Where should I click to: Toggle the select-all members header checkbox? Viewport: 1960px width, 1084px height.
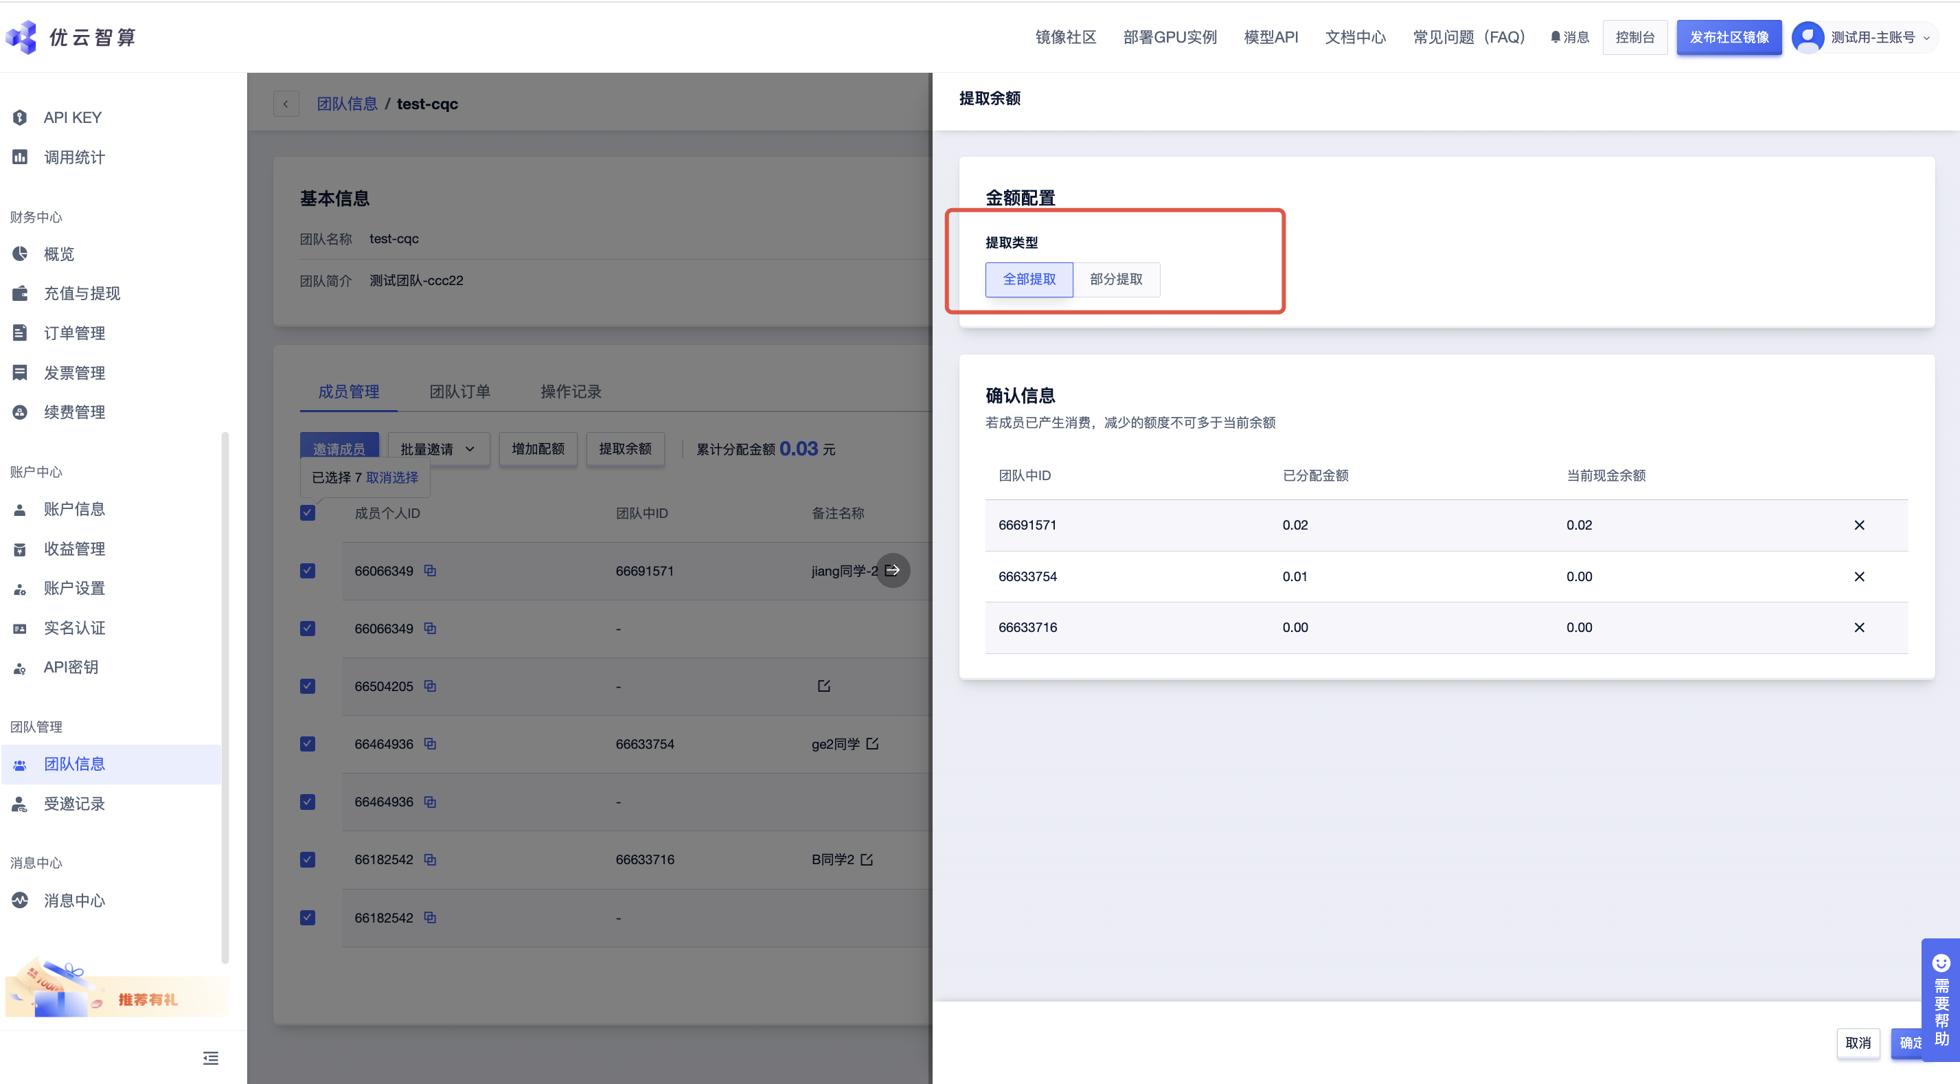point(308,513)
